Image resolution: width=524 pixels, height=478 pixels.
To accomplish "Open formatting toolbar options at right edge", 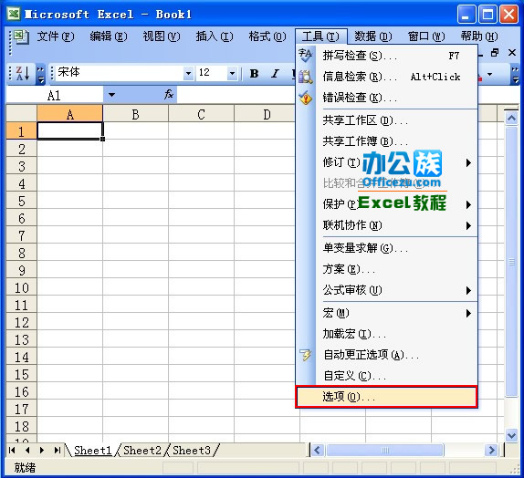I will click(x=515, y=74).
